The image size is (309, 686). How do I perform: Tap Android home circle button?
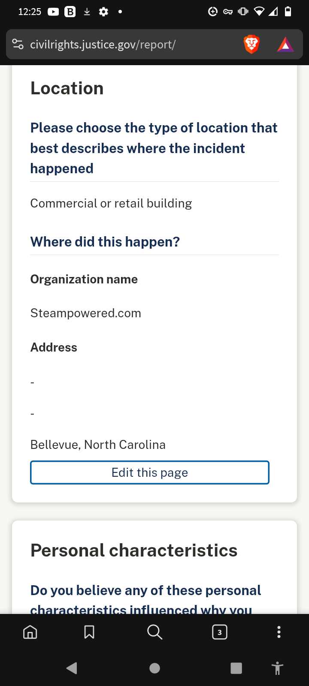coord(154,668)
